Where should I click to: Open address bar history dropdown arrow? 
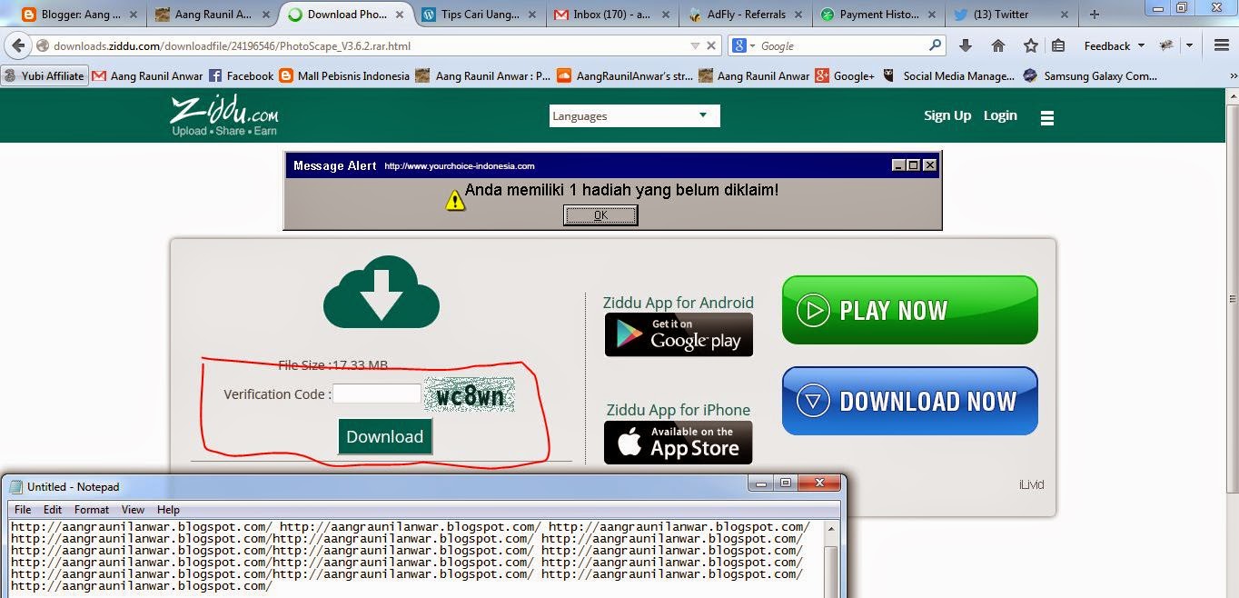[x=695, y=45]
